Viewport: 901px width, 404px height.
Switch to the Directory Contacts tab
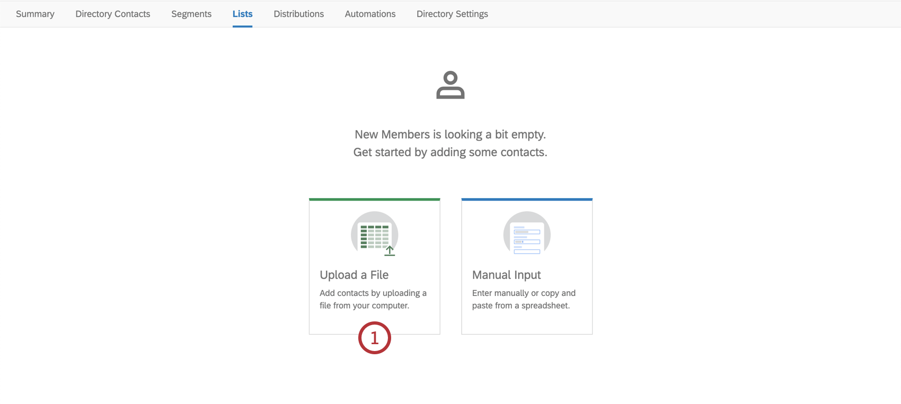pyautogui.click(x=112, y=14)
